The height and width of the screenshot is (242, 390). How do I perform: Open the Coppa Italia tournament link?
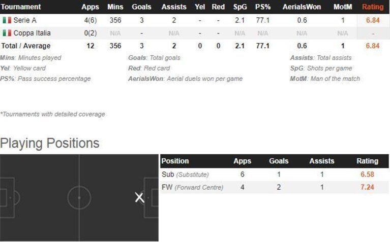pyautogui.click(x=32, y=33)
